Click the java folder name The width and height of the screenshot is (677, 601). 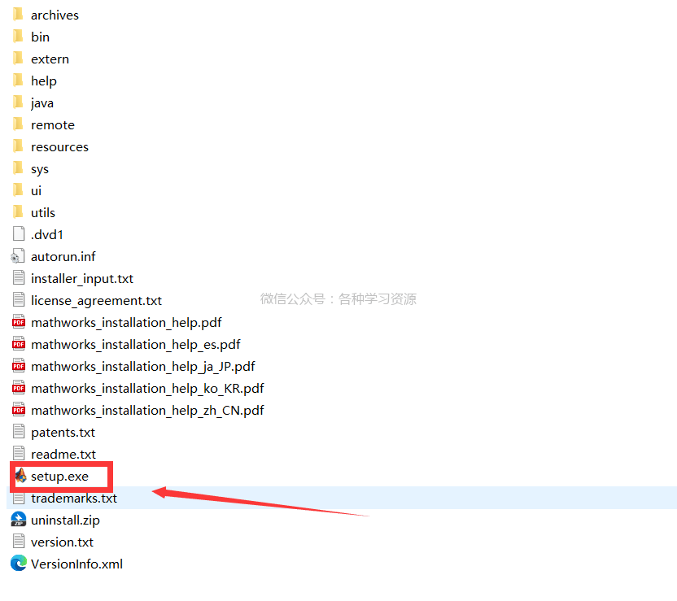click(x=42, y=102)
